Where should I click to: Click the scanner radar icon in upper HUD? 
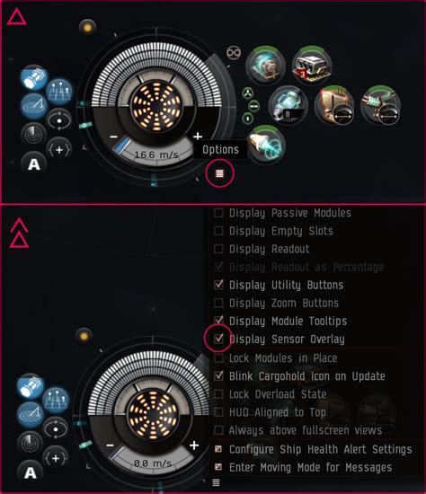click(34, 106)
